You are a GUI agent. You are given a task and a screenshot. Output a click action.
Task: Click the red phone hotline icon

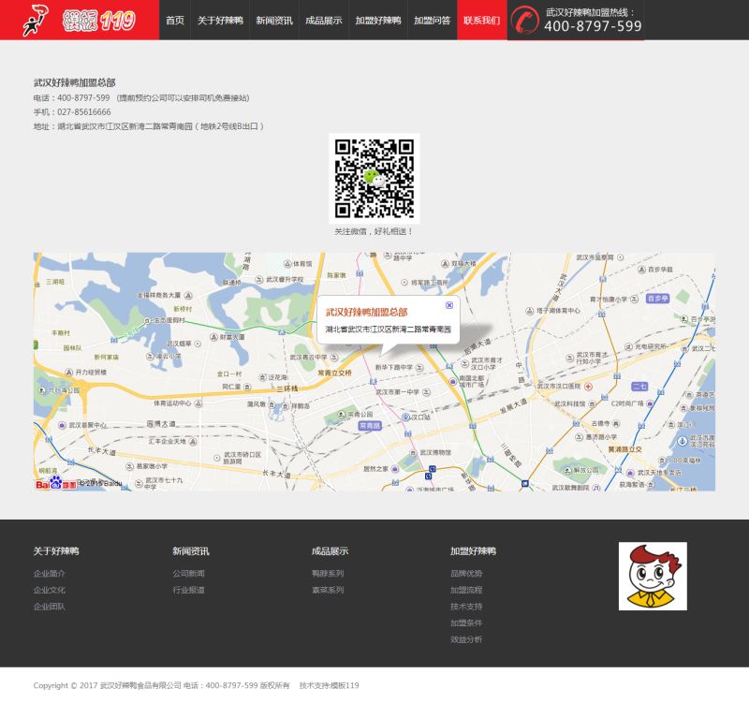tap(524, 20)
